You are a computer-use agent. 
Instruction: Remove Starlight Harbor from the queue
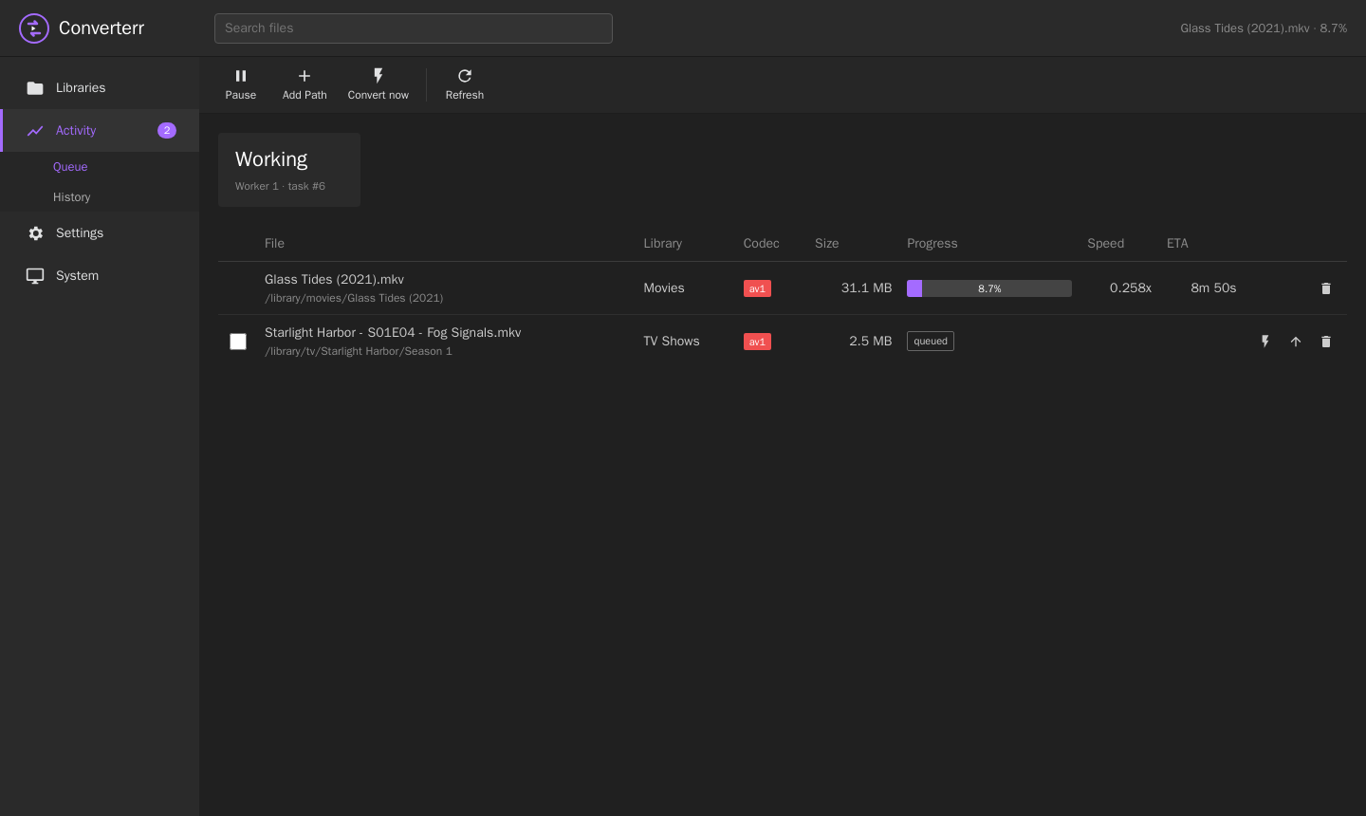coord(1326,342)
